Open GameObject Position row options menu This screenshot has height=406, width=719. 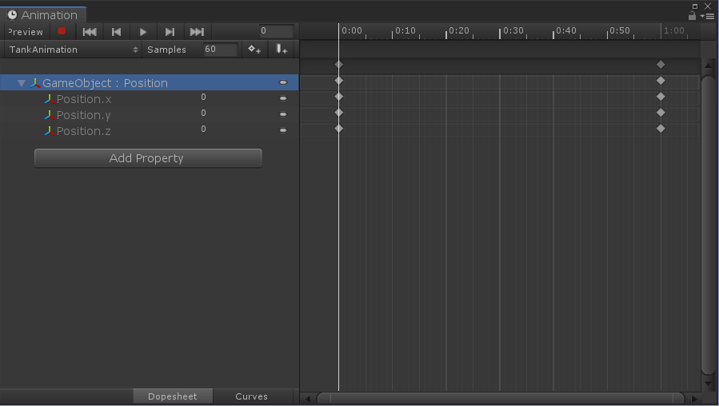coord(283,82)
